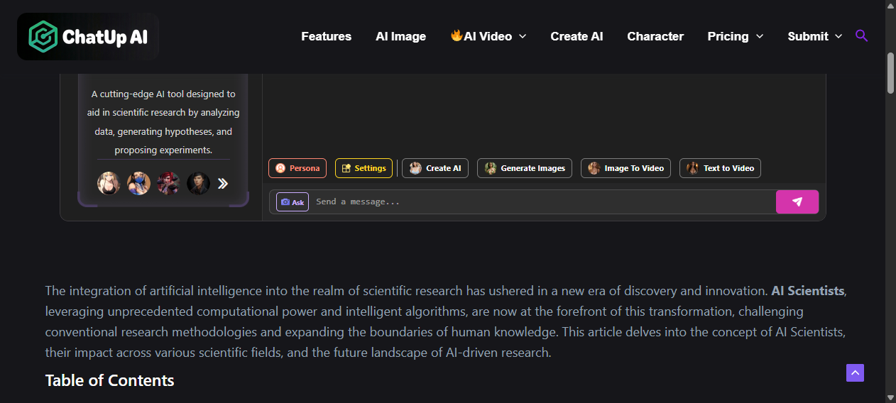Open Character in navigation
This screenshot has width=896, height=403.
pos(655,36)
